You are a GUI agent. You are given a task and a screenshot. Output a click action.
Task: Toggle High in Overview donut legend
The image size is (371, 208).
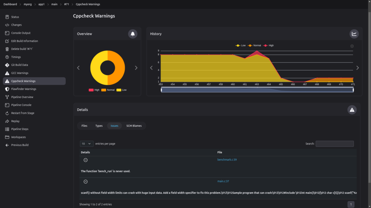pyautogui.click(x=94, y=90)
